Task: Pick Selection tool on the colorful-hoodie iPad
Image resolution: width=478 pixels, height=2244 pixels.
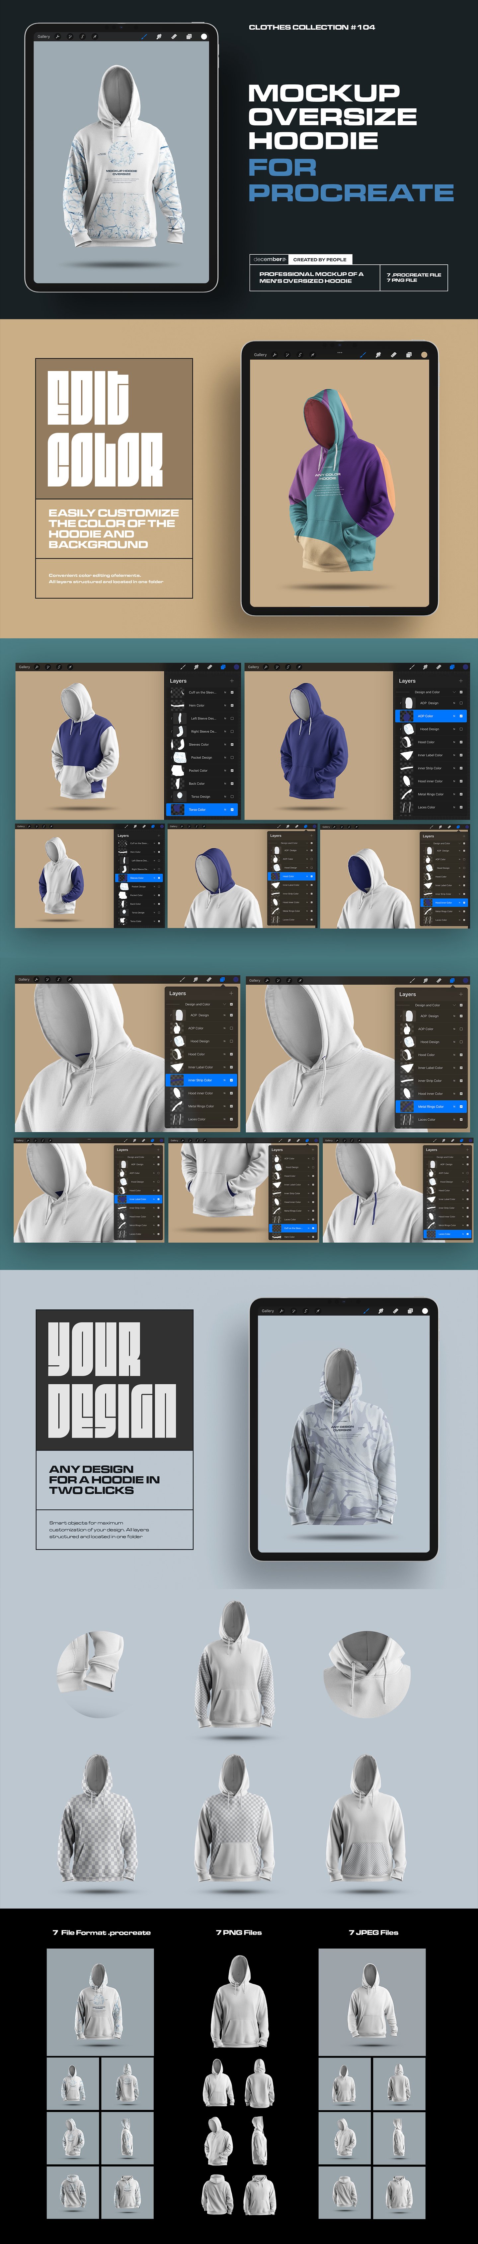Action: pyautogui.click(x=299, y=354)
